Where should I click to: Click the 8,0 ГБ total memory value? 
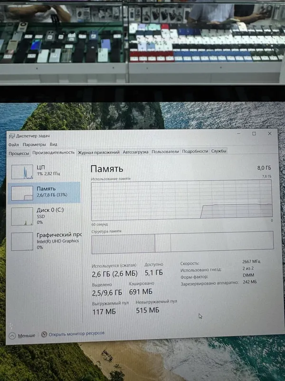[x=264, y=168]
